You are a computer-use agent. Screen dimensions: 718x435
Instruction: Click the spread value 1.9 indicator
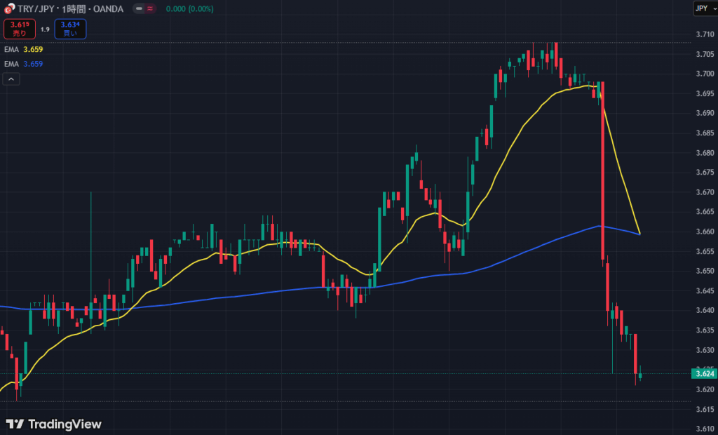point(45,29)
